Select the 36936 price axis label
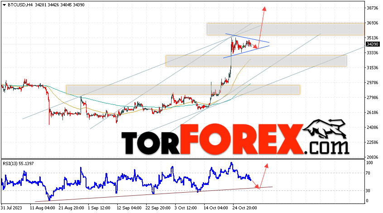Viewport: 383px width, 213px height. pos(373,23)
